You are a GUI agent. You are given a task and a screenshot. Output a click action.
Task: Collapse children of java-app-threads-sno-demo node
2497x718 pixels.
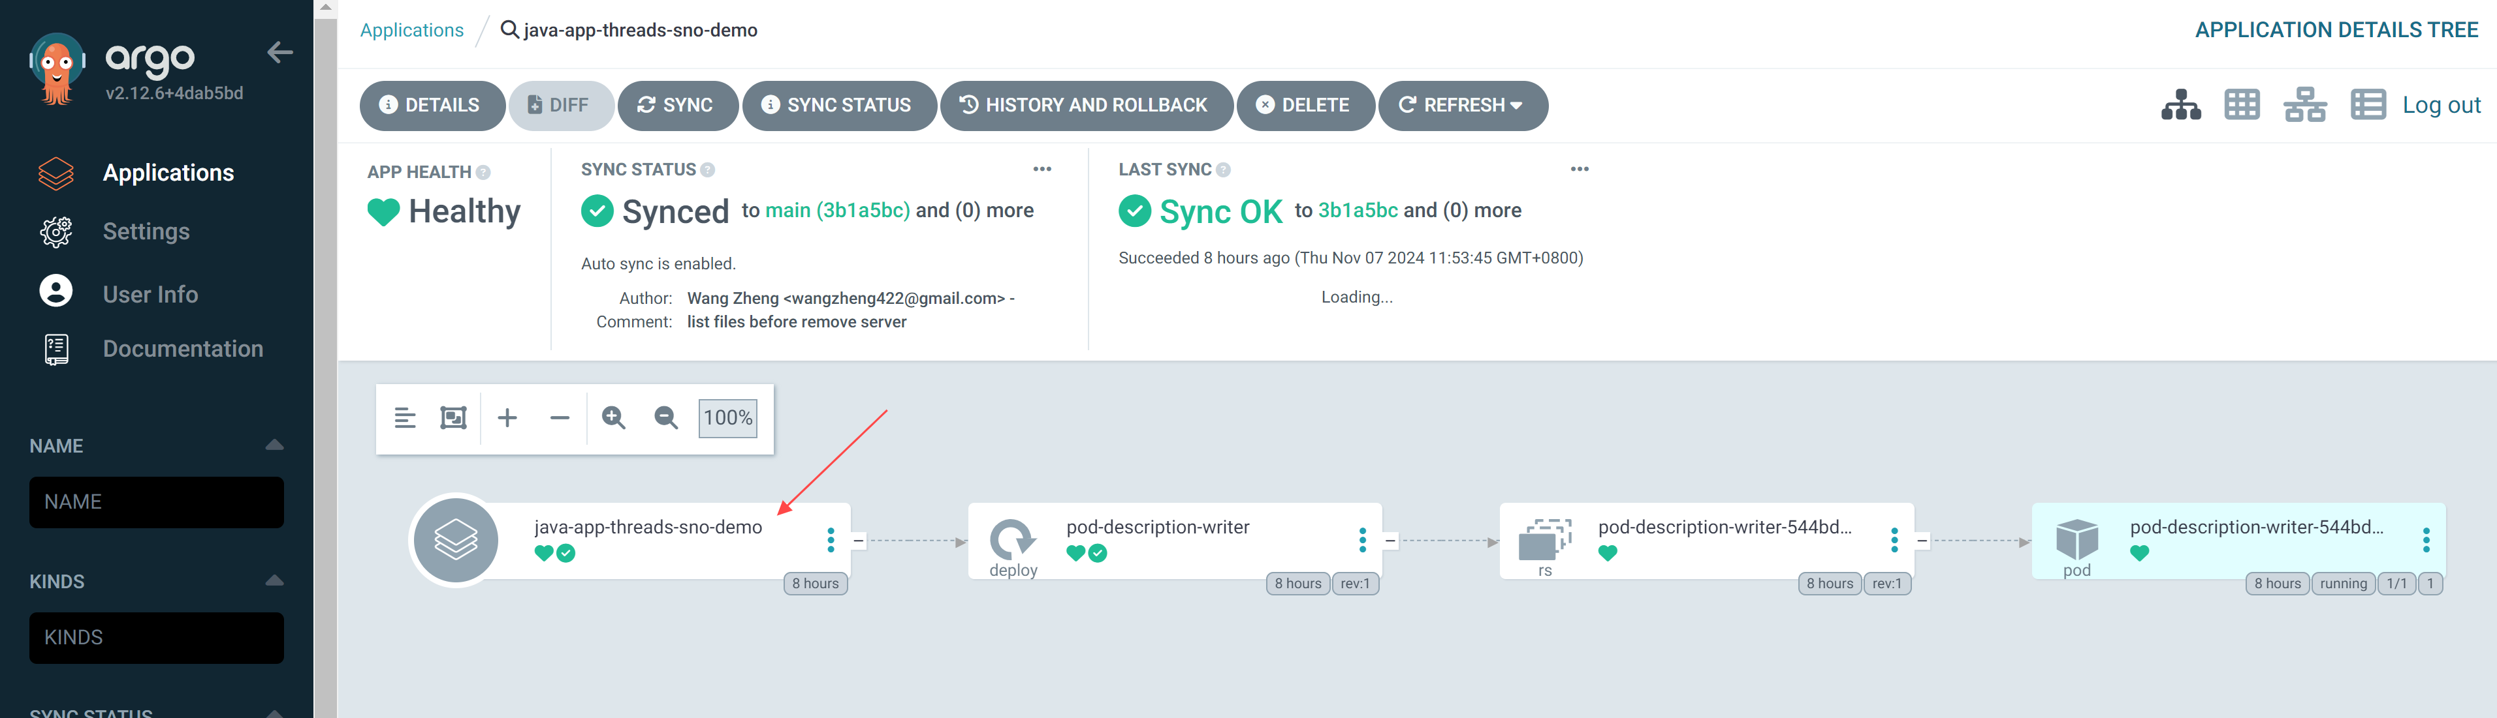coord(858,541)
